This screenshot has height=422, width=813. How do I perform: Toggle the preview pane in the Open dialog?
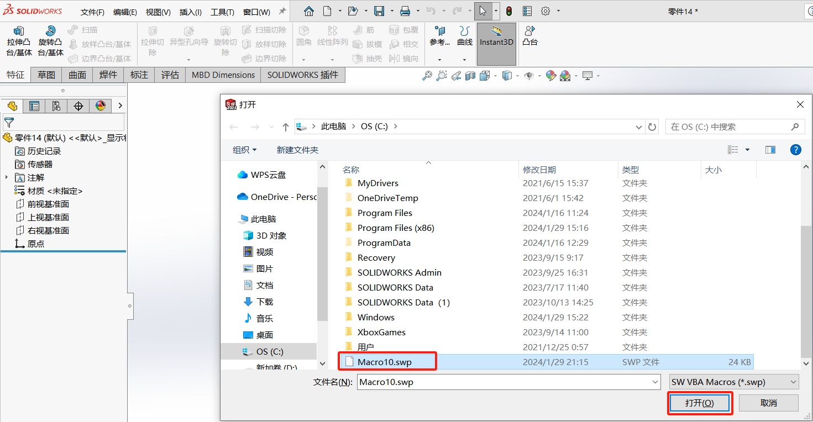pyautogui.click(x=770, y=149)
